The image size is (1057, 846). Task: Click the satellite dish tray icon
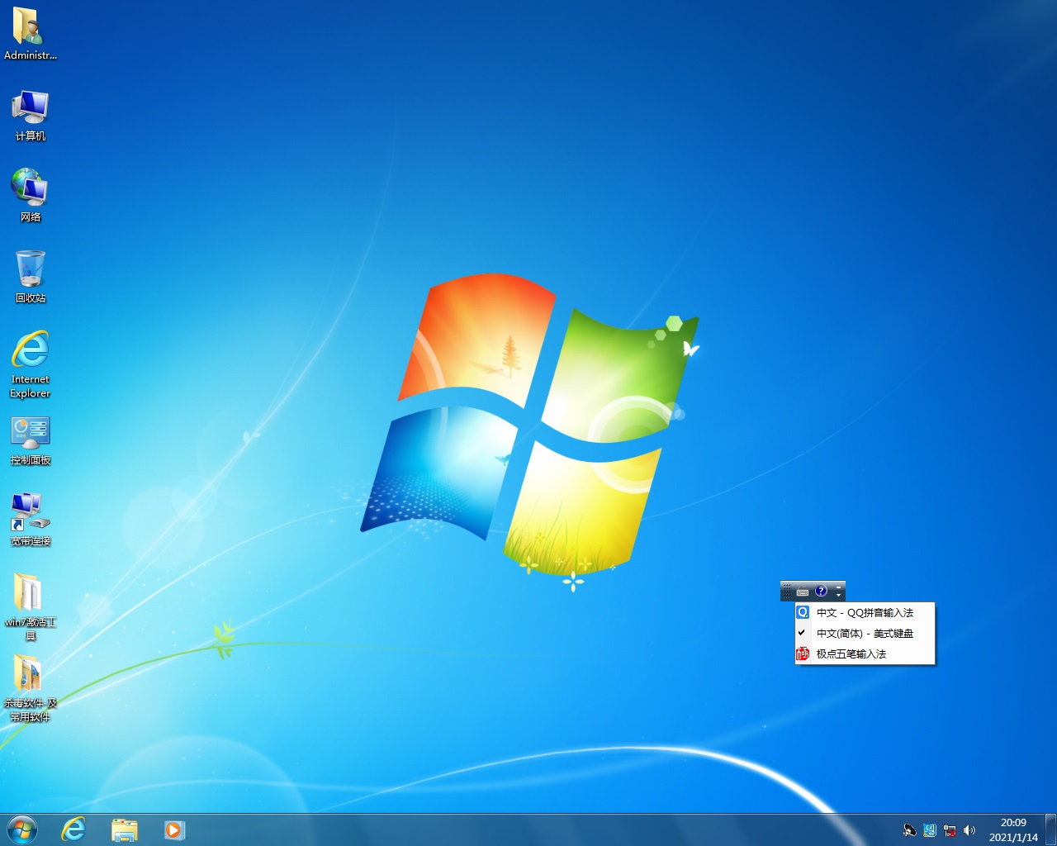909,830
